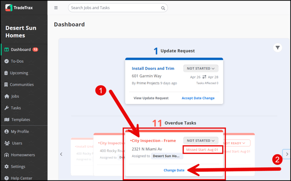Click the 1 Update Request heading

pyautogui.click(x=174, y=51)
